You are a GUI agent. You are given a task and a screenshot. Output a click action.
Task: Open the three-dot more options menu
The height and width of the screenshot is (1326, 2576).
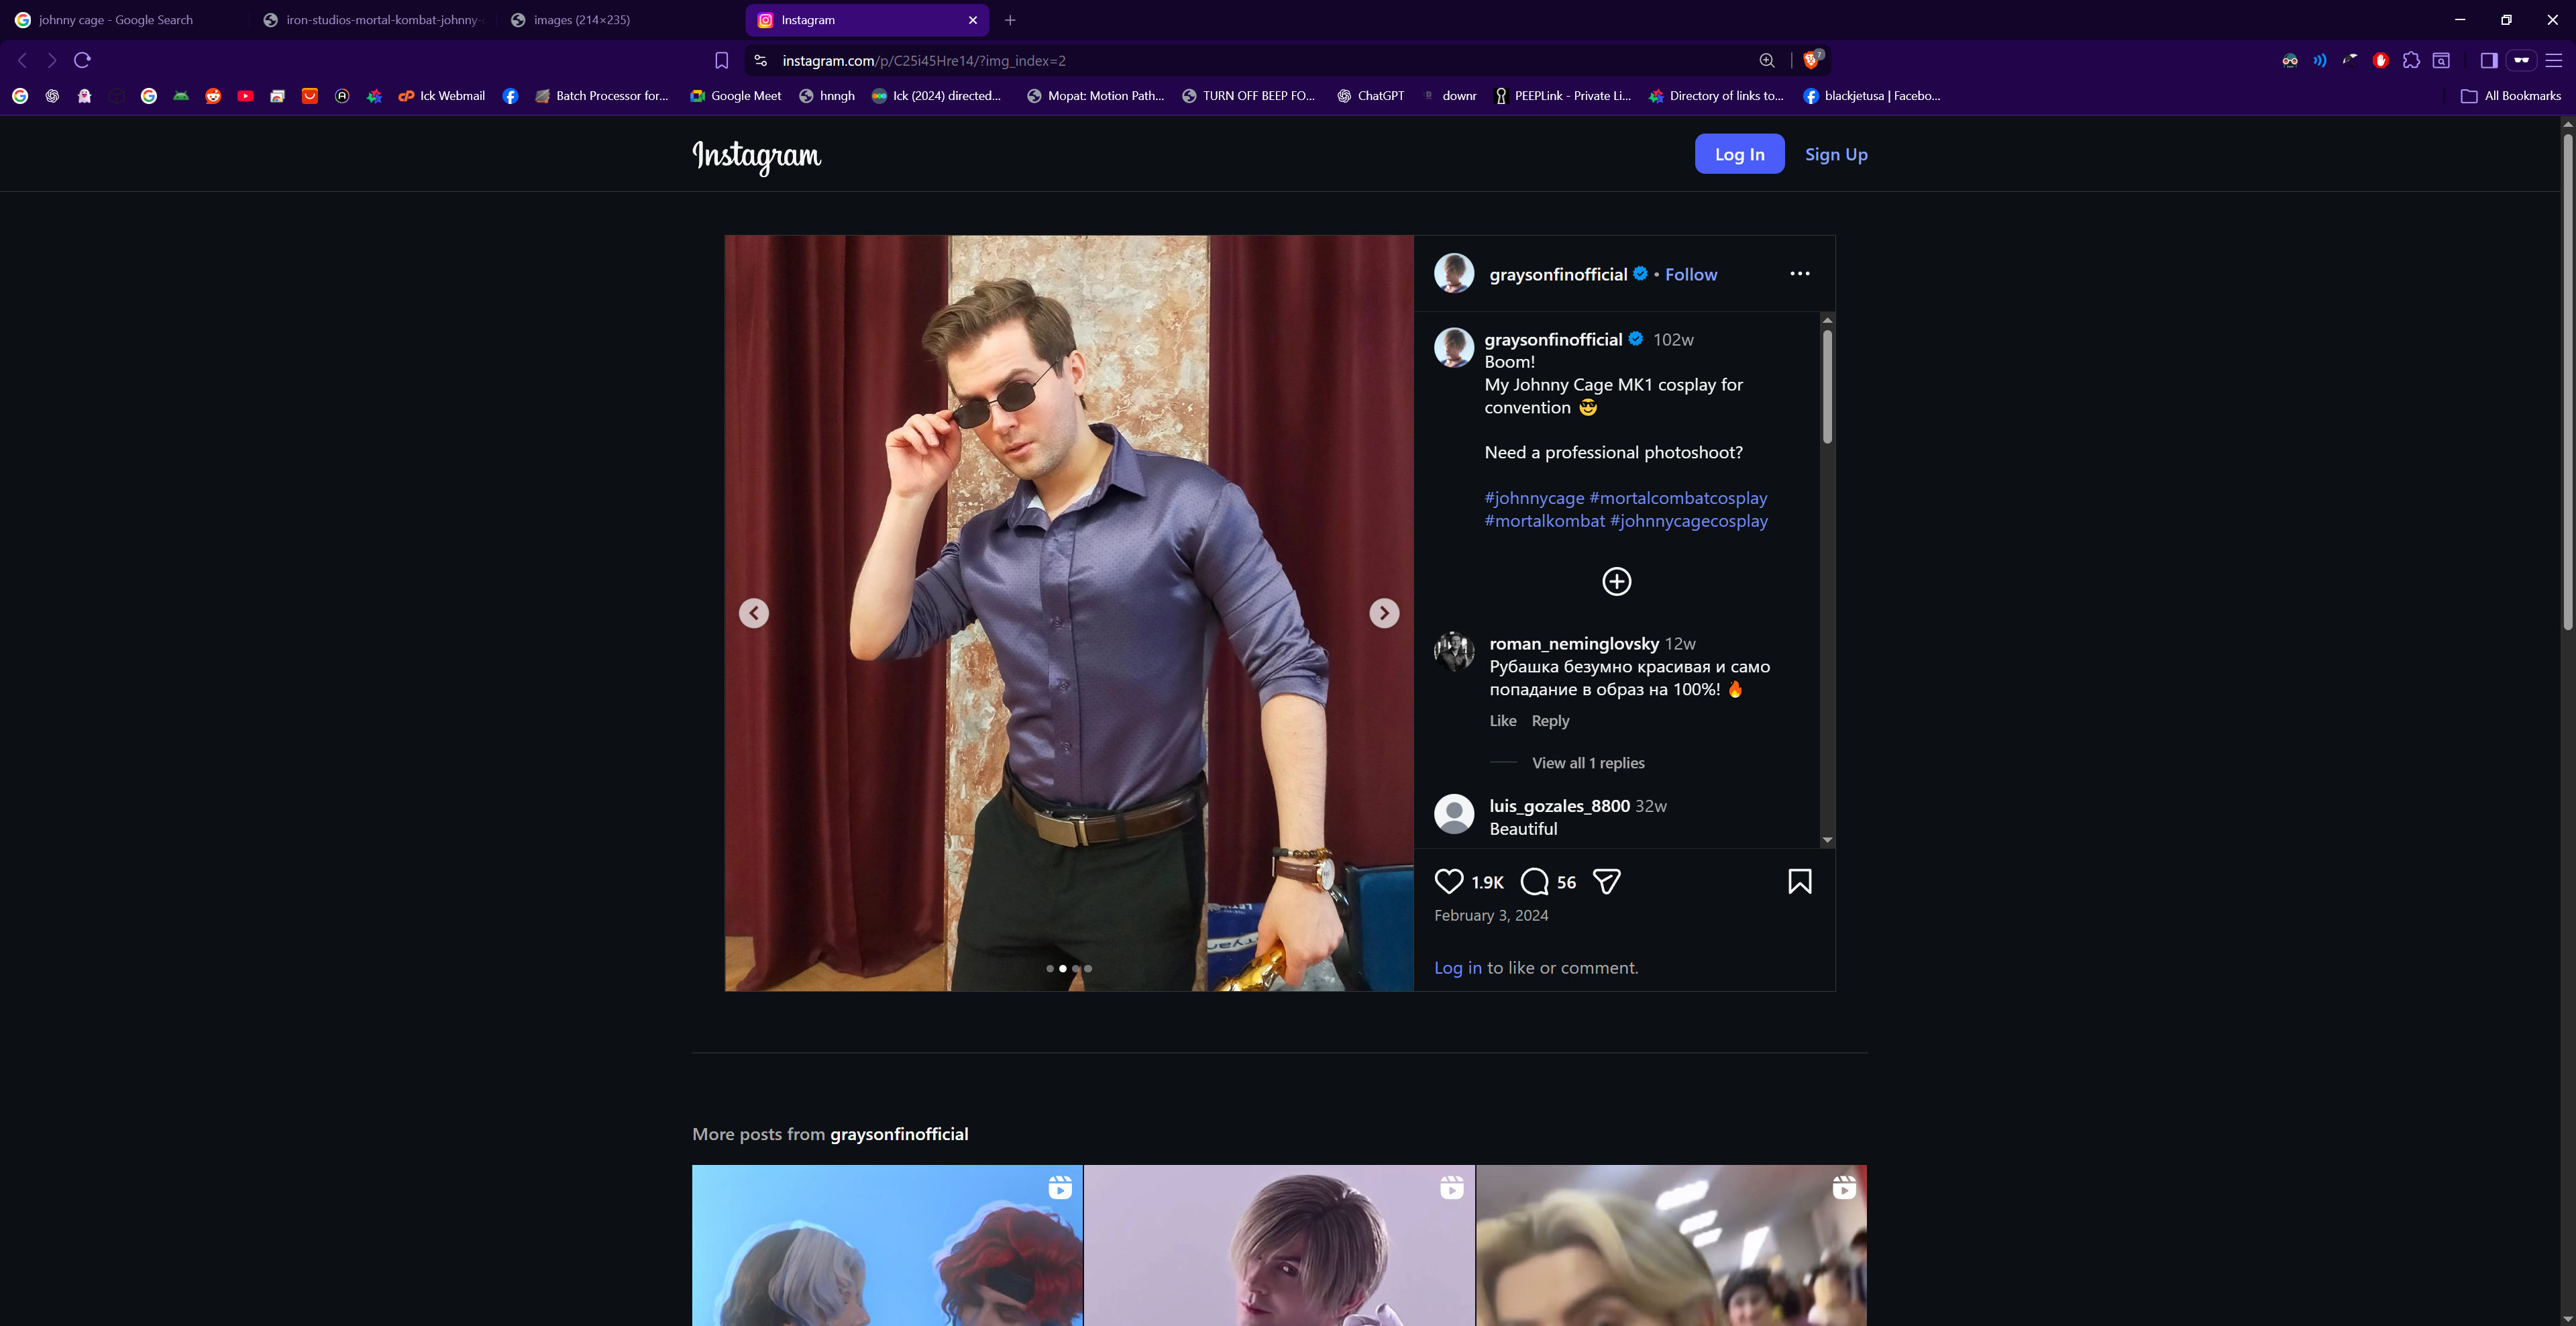pyautogui.click(x=1799, y=274)
